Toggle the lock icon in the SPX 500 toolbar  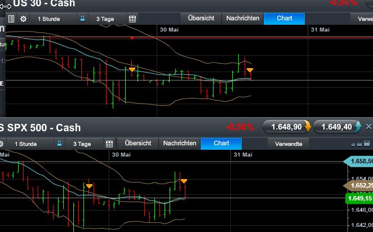[x=59, y=144]
